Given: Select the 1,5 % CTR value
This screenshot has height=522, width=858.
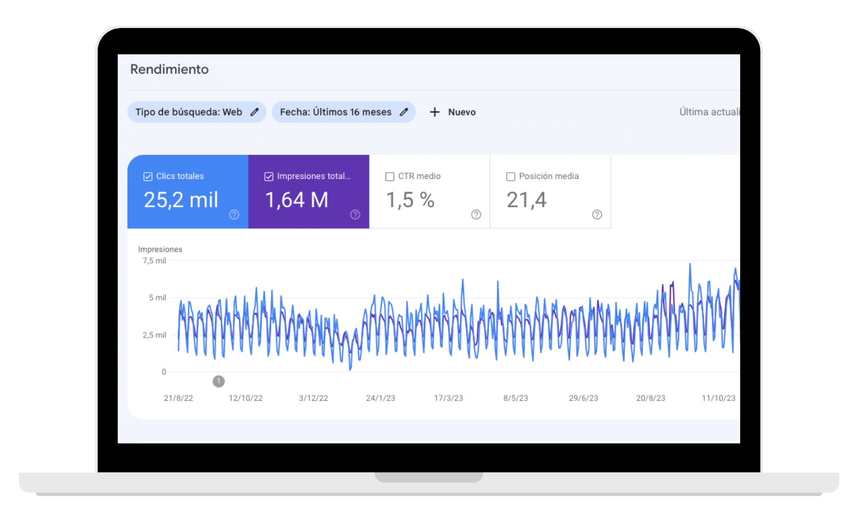Looking at the screenshot, I should [x=410, y=200].
